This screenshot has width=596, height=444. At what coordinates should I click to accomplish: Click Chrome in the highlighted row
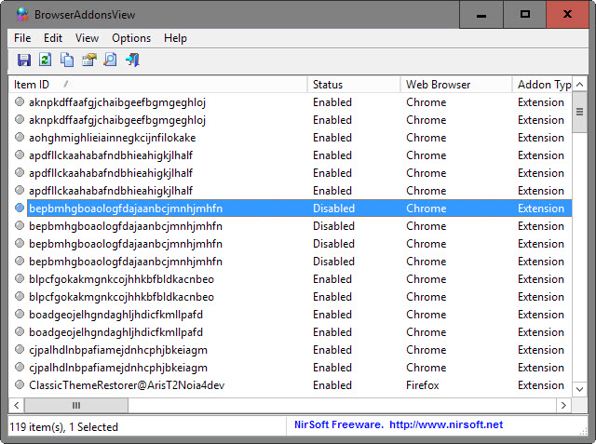(x=427, y=209)
